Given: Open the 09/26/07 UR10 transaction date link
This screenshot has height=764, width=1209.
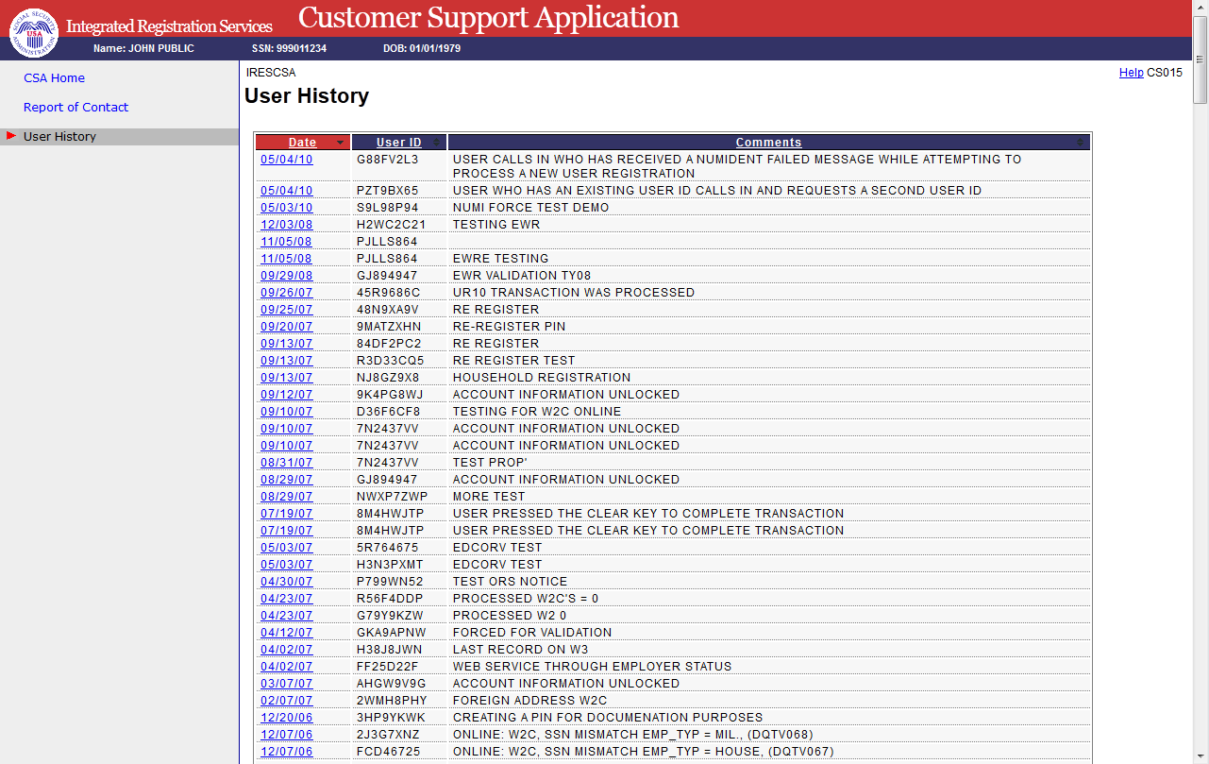Looking at the screenshot, I should [286, 293].
